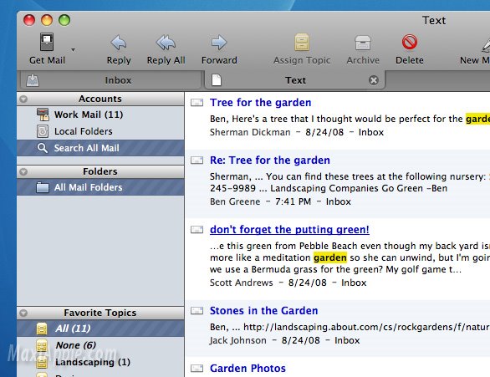Click the All Mail Folders folder icon

[x=43, y=187]
